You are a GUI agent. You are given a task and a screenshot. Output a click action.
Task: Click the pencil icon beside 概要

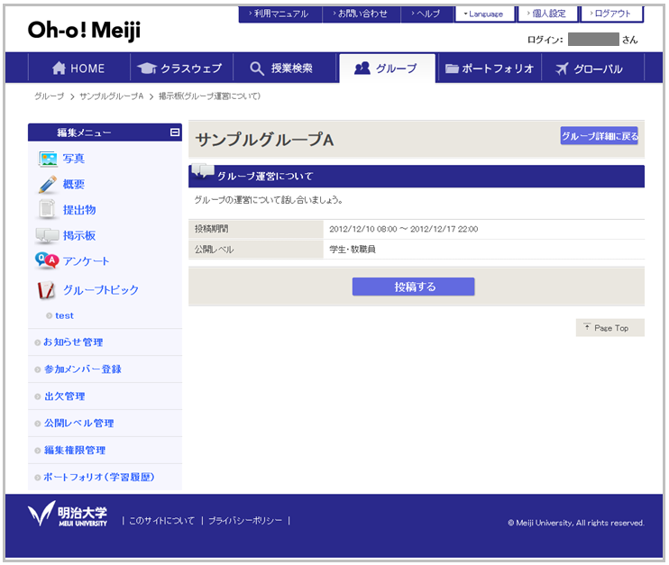(x=48, y=185)
